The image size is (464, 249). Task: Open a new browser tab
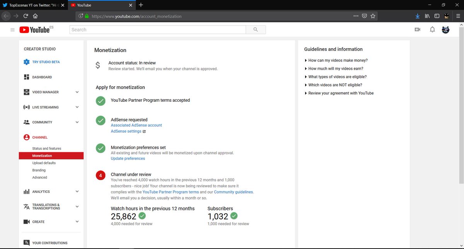click(141, 5)
